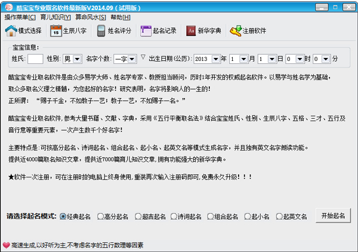Expand the 名字个数 dropdown
This screenshot has width=358, height=252.
click(132, 59)
